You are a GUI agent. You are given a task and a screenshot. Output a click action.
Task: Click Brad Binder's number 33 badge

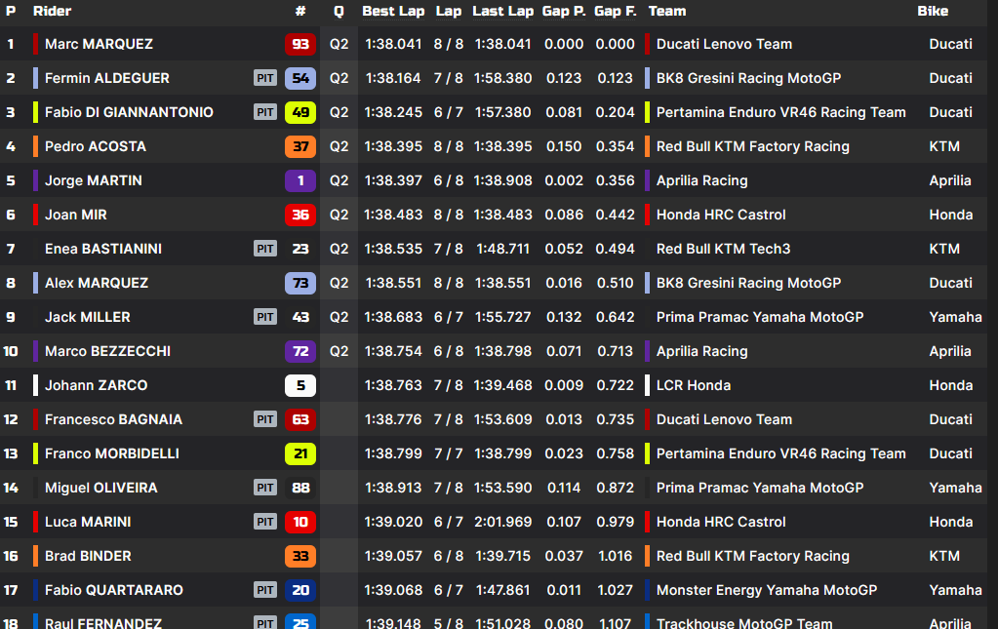tap(300, 556)
